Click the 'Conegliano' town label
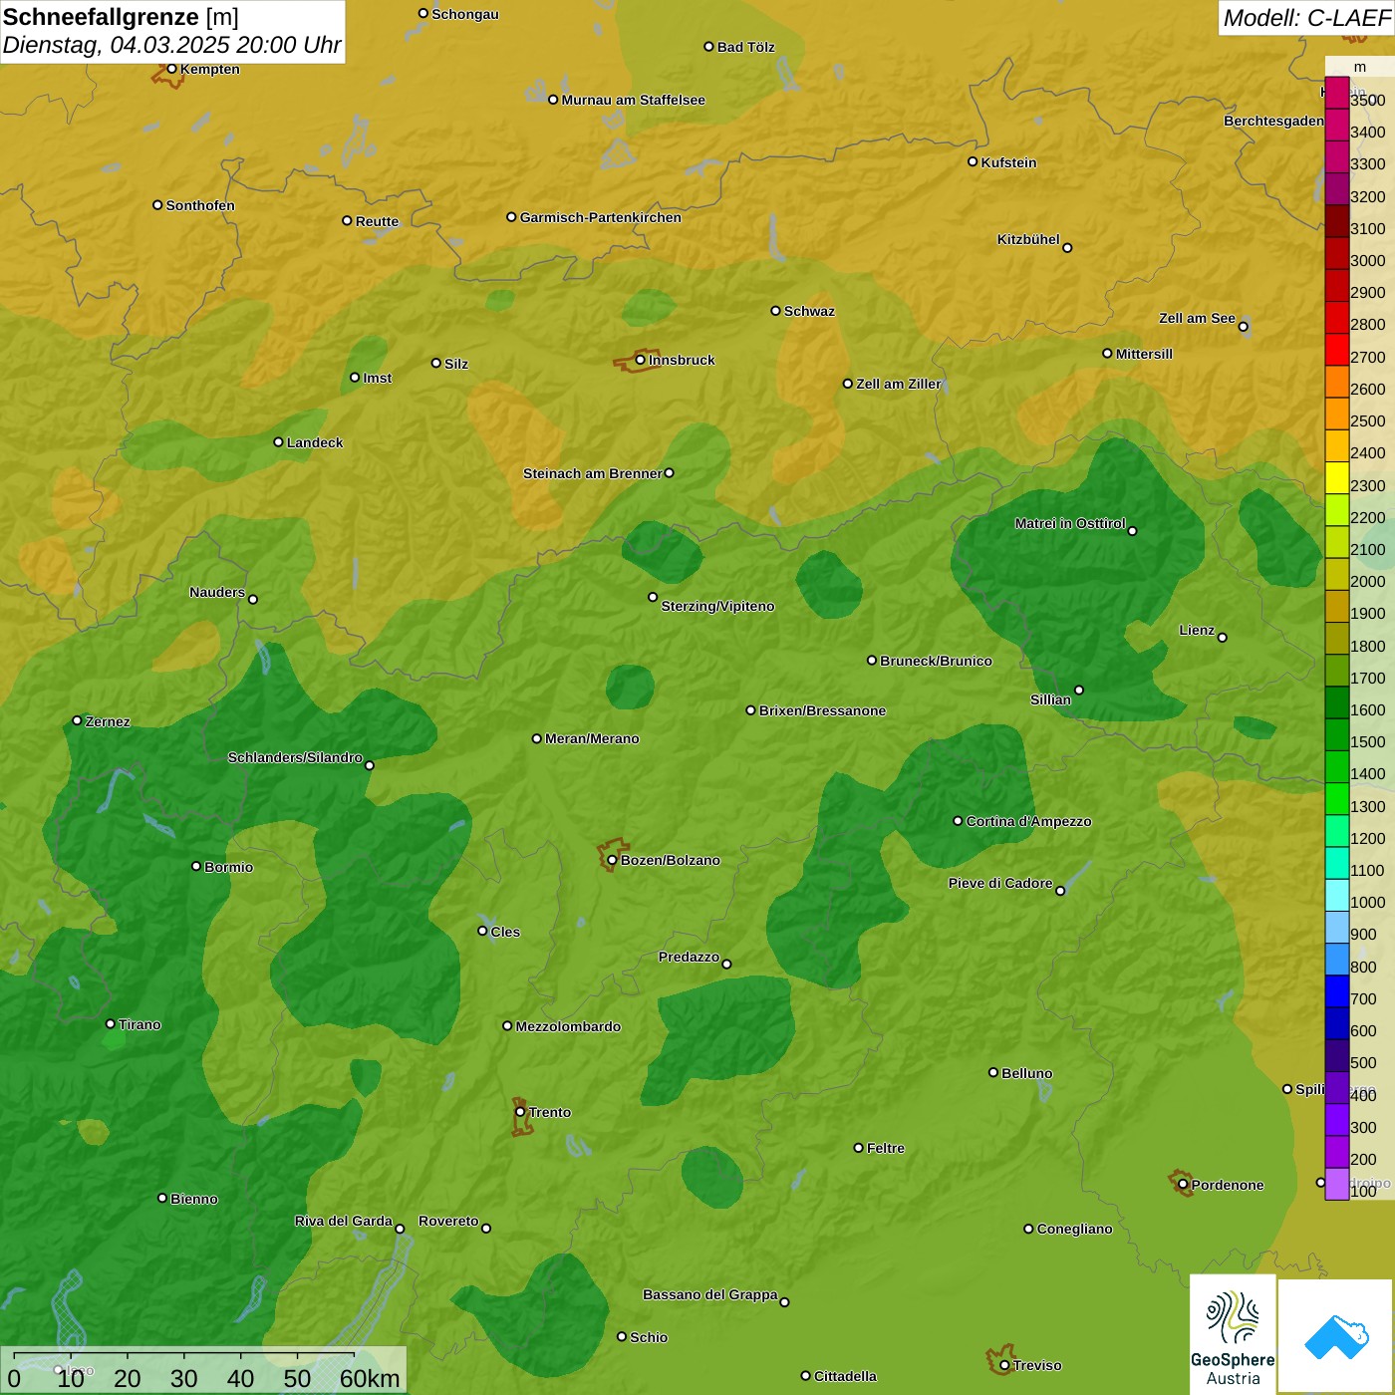Viewport: 1395px width, 1395px height. coord(1074,1229)
